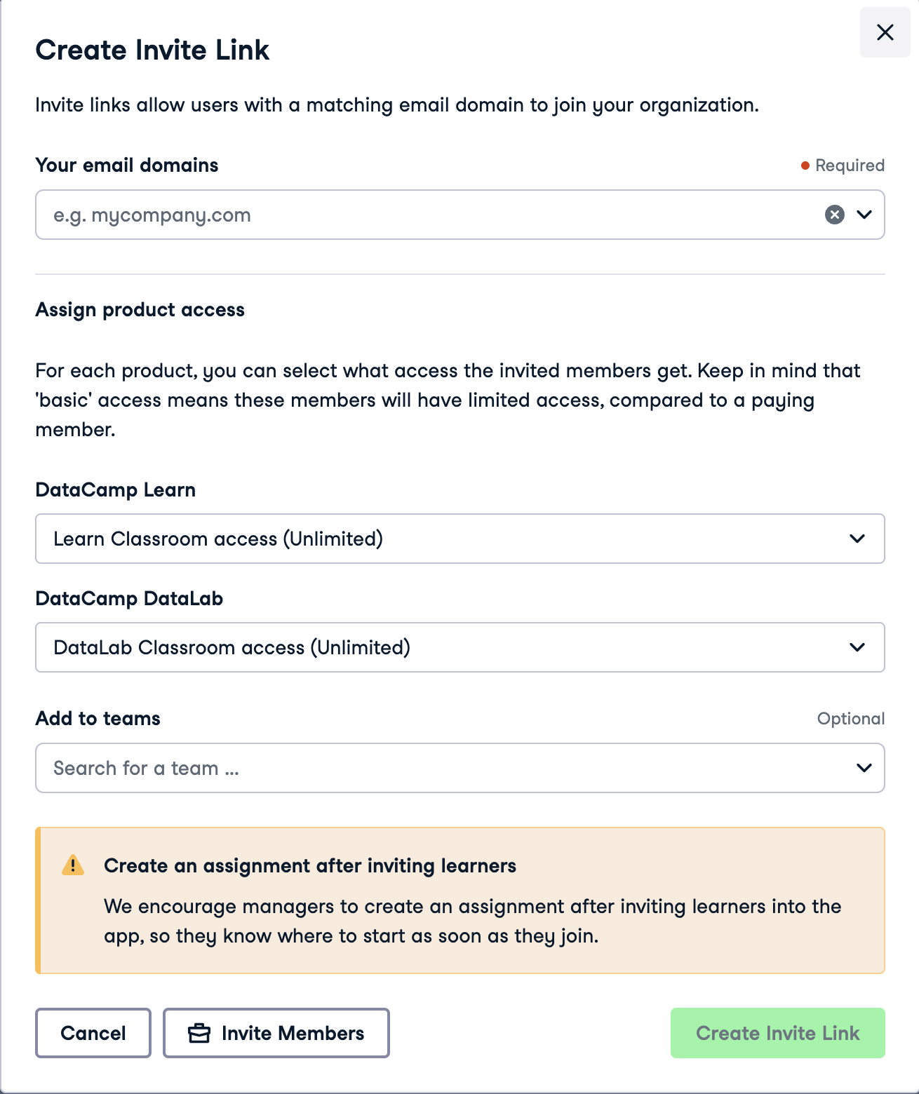
Task: Click the DataCamp Learn chevron arrow
Action: [x=857, y=539]
